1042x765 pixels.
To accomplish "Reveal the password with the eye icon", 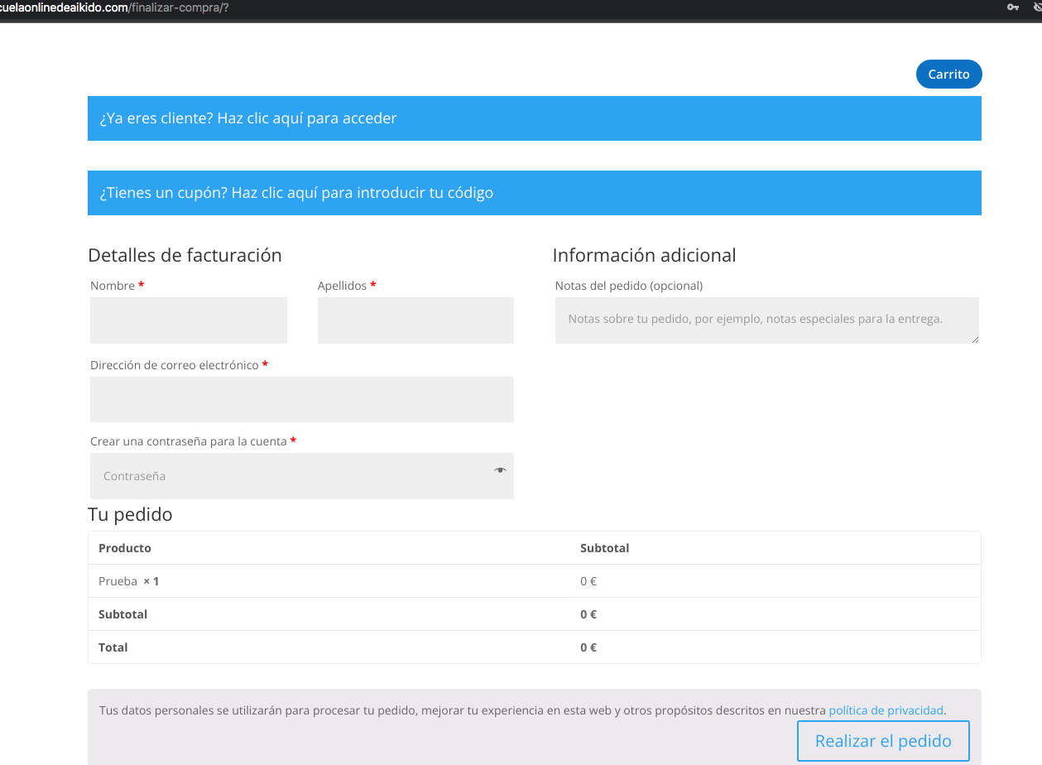I will point(500,470).
